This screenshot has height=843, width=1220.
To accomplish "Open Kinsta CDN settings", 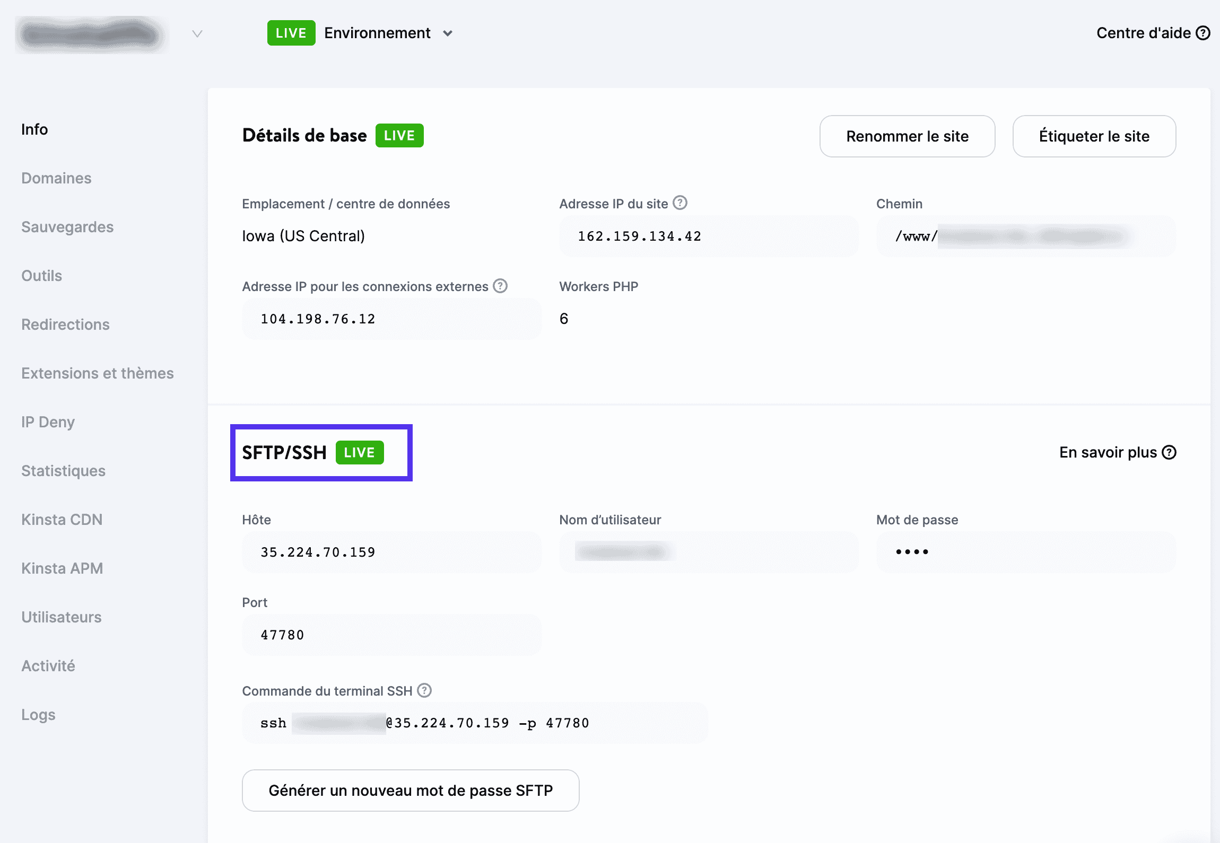I will 62,519.
